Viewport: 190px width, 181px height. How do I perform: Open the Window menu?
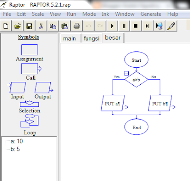(x=125, y=14)
